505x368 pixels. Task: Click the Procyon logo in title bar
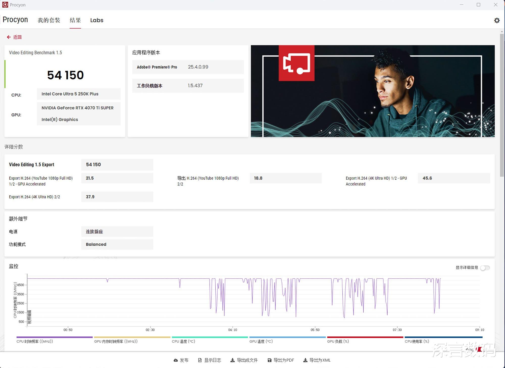5,5
